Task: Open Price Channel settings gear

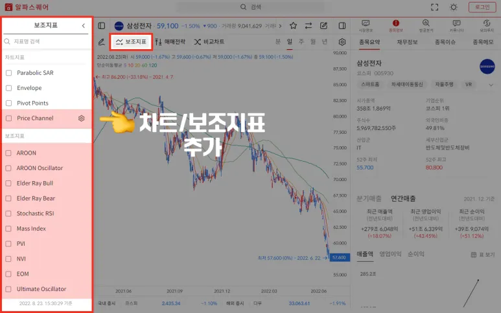Action: click(82, 118)
